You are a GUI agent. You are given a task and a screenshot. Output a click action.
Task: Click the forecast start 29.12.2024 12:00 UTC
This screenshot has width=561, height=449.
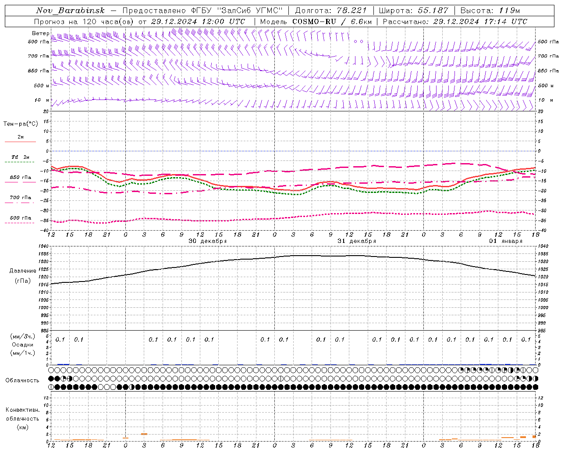pyautogui.click(x=198, y=21)
